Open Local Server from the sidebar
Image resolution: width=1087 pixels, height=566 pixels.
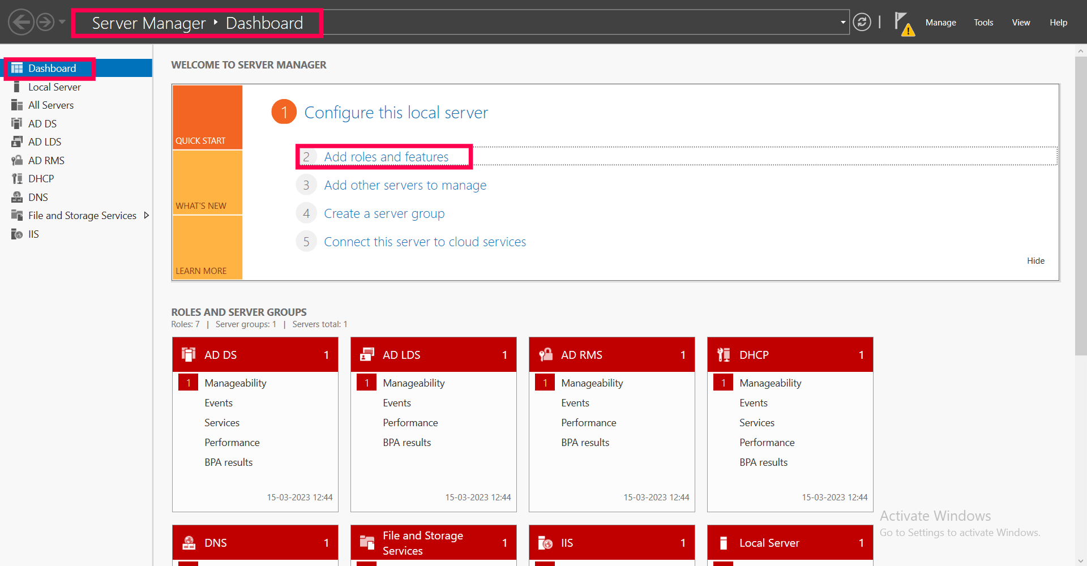coord(54,87)
